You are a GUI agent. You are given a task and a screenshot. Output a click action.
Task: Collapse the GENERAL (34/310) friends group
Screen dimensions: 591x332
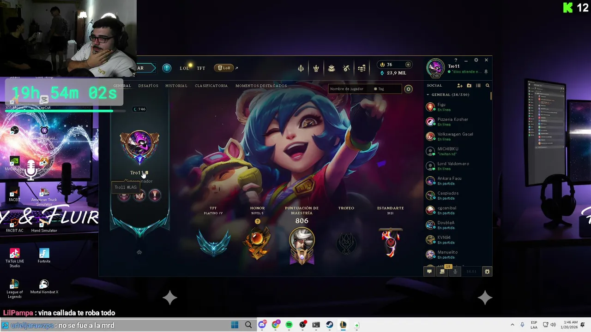point(448,95)
